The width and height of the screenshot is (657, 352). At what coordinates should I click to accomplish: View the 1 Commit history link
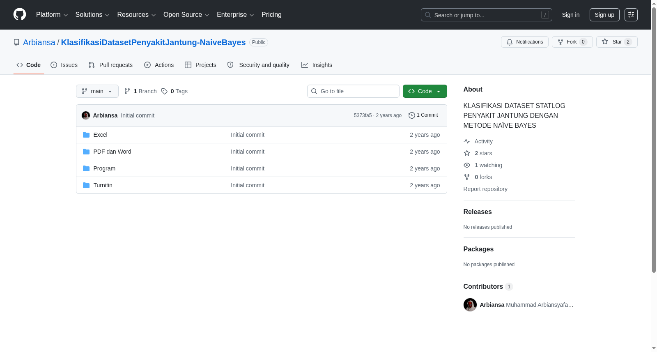click(x=423, y=115)
